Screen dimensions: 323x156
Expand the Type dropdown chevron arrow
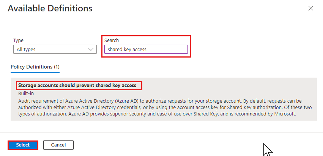pos(91,49)
